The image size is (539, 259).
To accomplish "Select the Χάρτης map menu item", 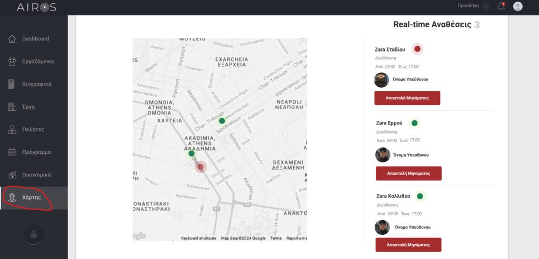I will pyautogui.click(x=31, y=198).
